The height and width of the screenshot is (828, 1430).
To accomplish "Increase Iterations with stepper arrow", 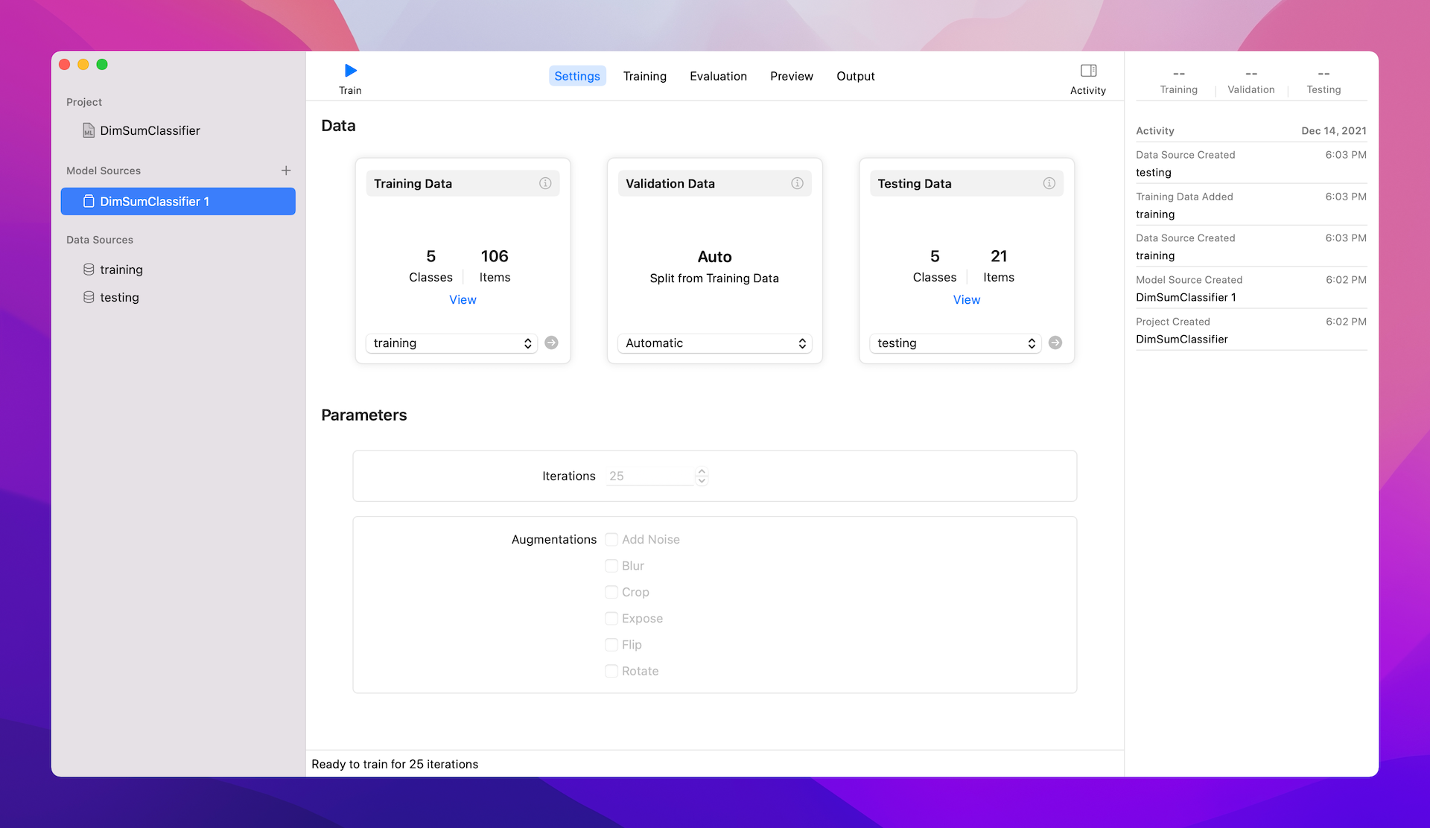I will (x=702, y=471).
